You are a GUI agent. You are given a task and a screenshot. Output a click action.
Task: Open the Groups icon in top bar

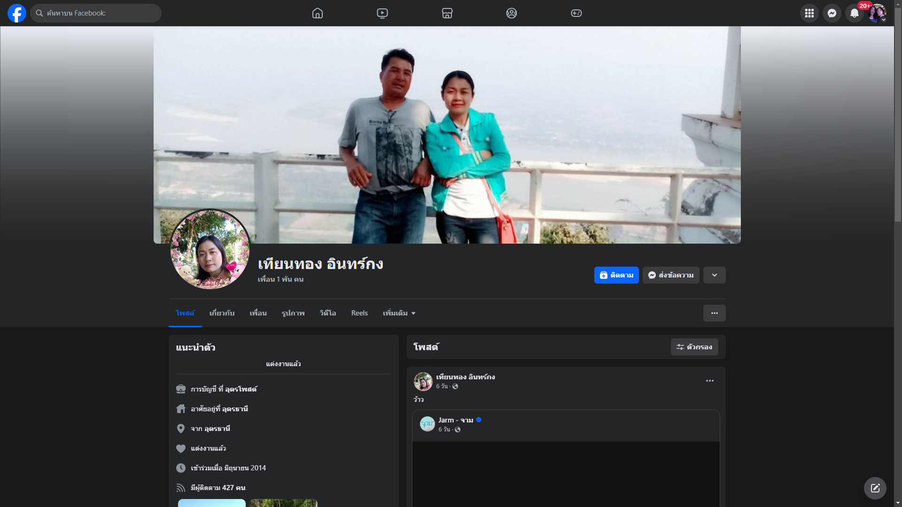click(x=512, y=13)
